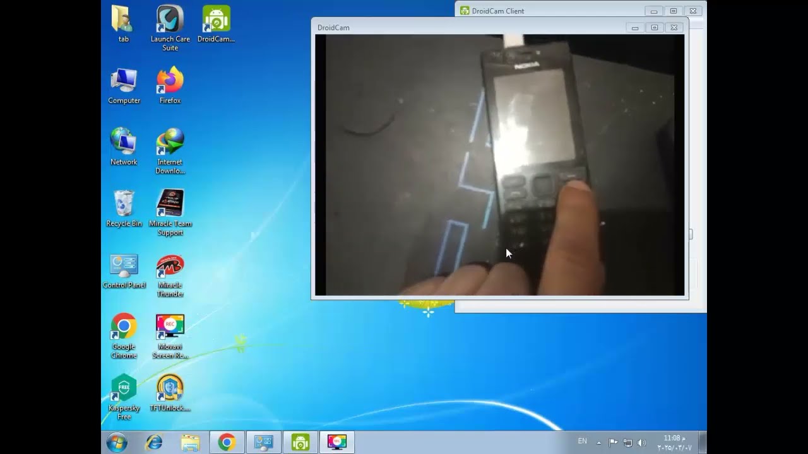This screenshot has width=808, height=454.
Task: Select the Control Panel desktop icon
Action: tap(124, 271)
